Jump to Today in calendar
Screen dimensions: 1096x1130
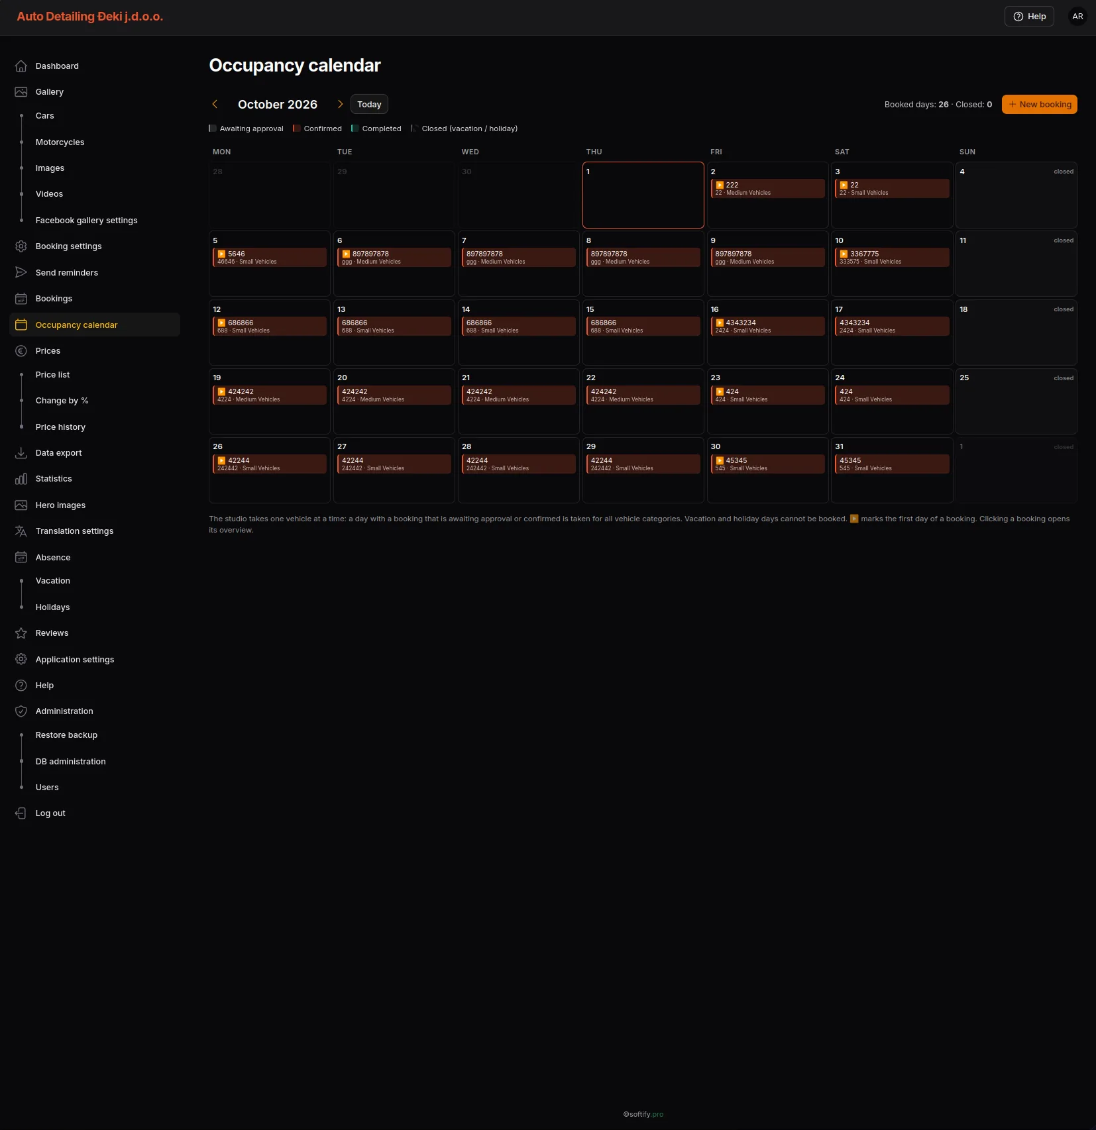coord(369,105)
